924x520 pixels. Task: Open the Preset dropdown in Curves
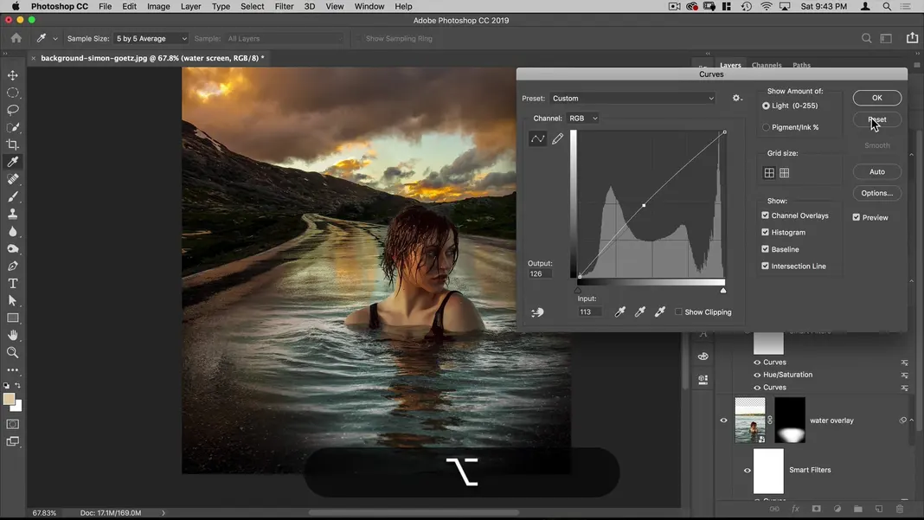632,99
